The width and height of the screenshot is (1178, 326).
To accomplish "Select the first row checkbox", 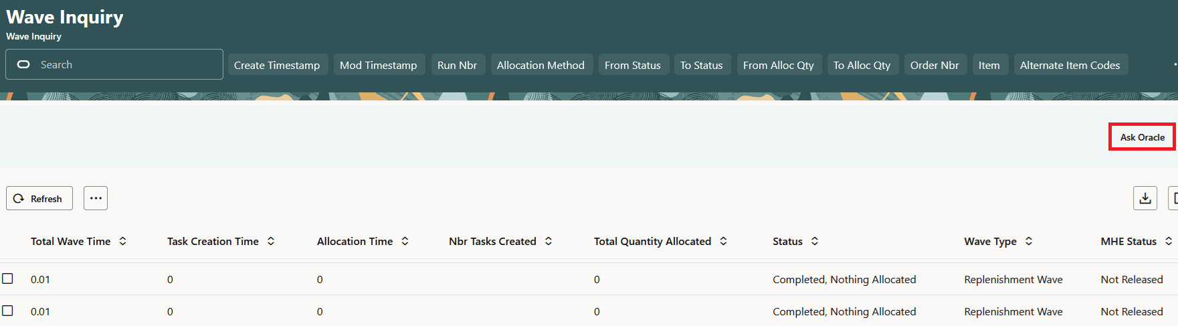I will click(7, 278).
